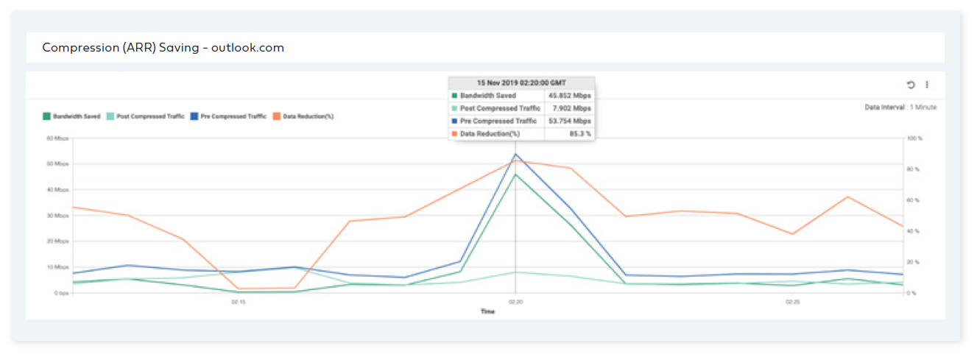Click the 30 Mbps y-axis label
Image resolution: width=977 pixels, height=360 pixels.
[57, 216]
